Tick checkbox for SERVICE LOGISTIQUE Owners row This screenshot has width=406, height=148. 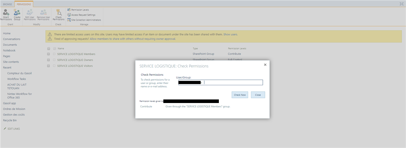49,60
